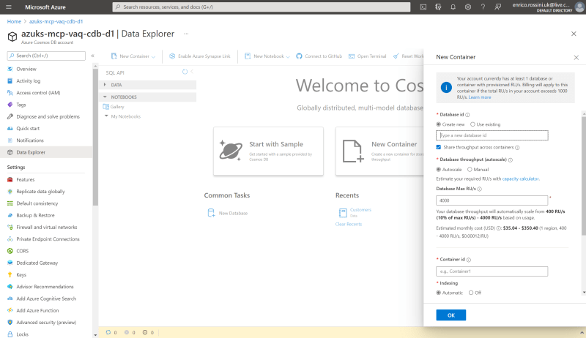Click the Start with Sample card
Viewport: 586px width, 338px height.
[x=268, y=151]
